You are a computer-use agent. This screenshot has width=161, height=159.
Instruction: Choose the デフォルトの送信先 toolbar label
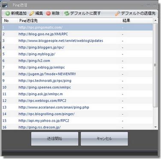[138, 13]
